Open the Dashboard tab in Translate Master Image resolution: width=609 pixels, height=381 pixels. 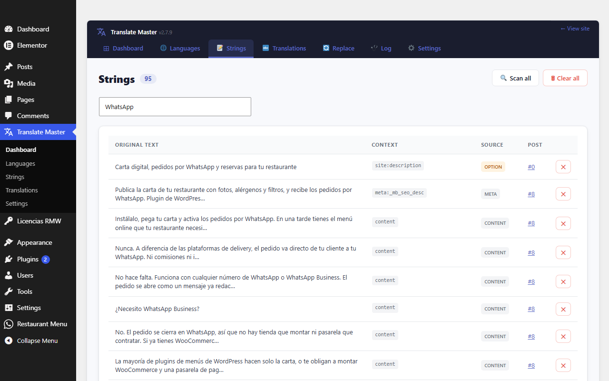pos(123,48)
